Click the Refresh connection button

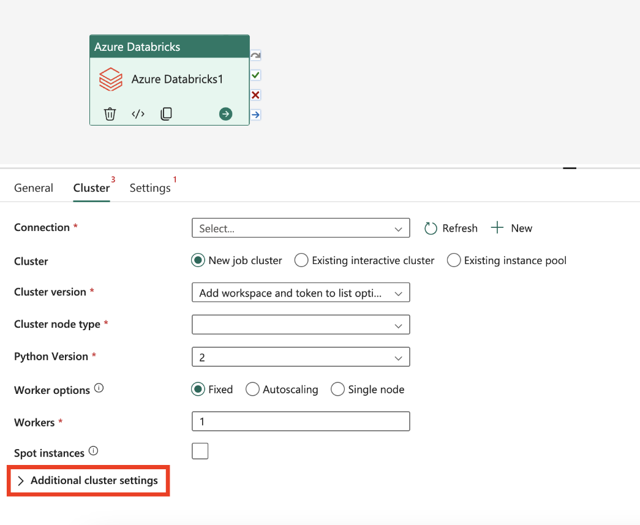[451, 229]
